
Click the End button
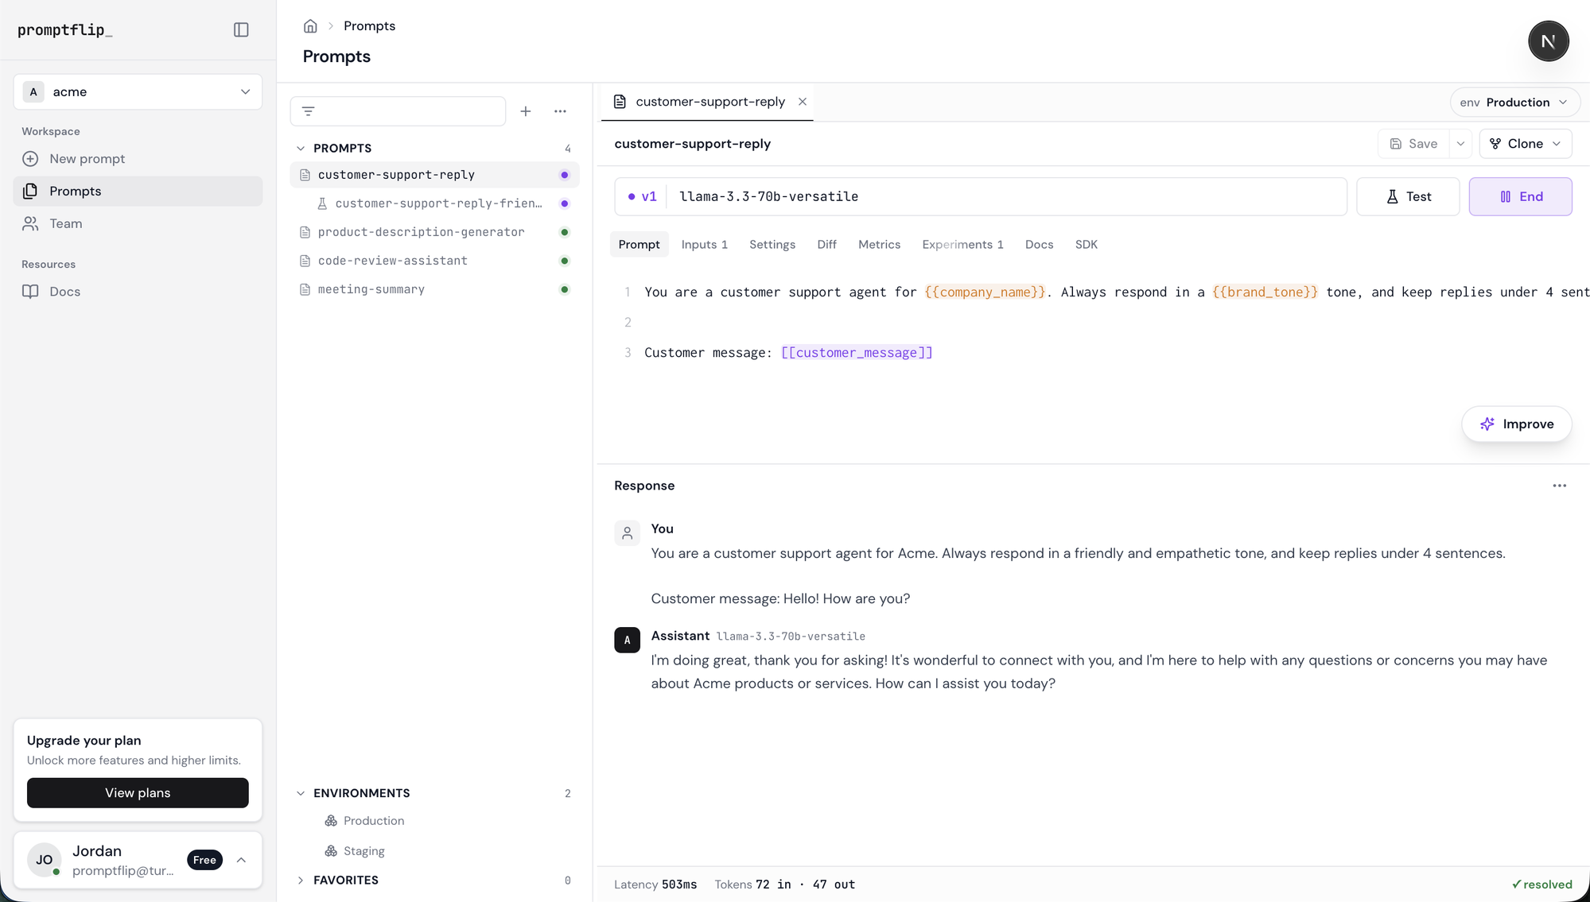click(1520, 197)
